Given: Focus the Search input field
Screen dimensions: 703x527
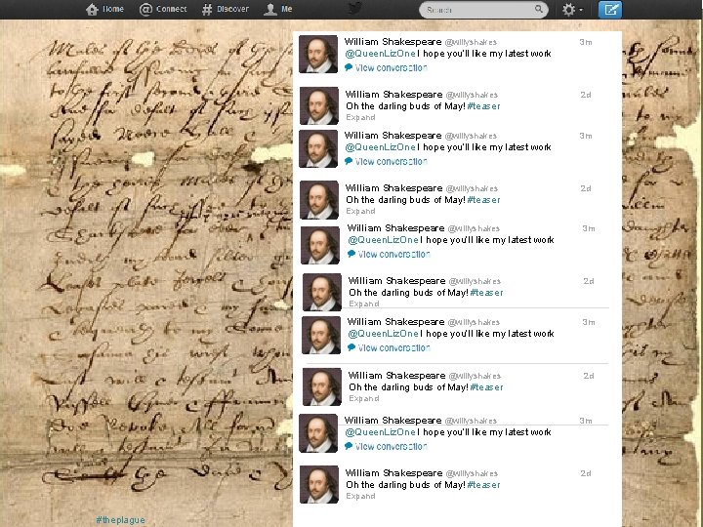Looking at the screenshot, I should (x=483, y=10).
